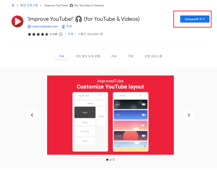217x170 pixels.
Task: Open the 리뷰 tab
Action: [x=114, y=56]
